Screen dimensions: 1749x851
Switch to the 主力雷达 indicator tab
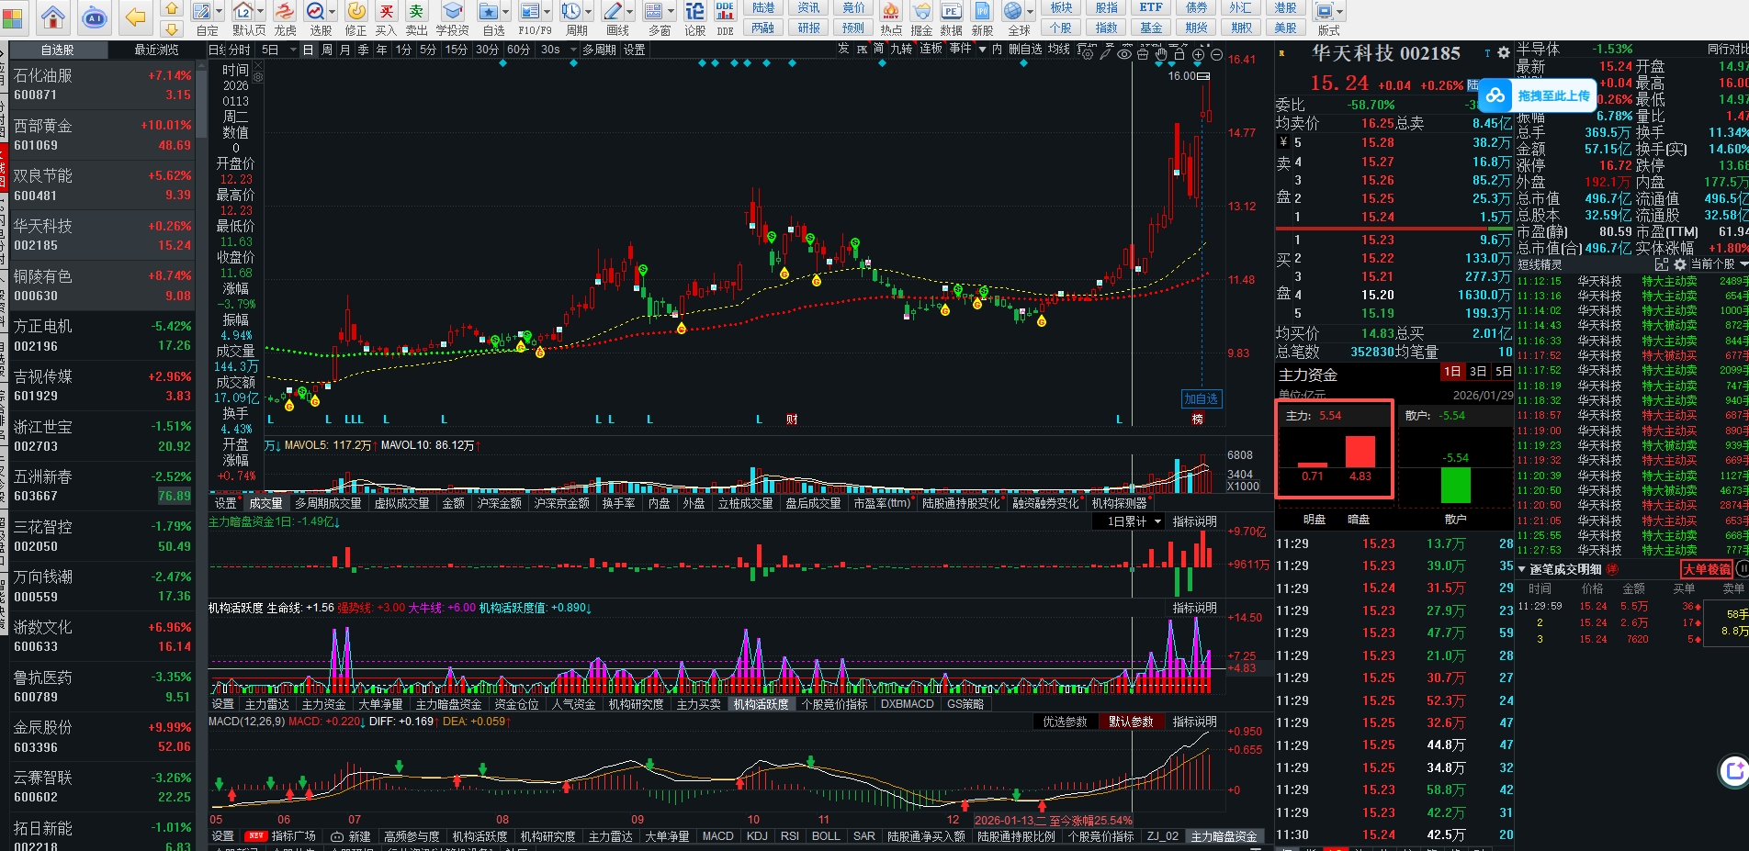click(x=267, y=704)
